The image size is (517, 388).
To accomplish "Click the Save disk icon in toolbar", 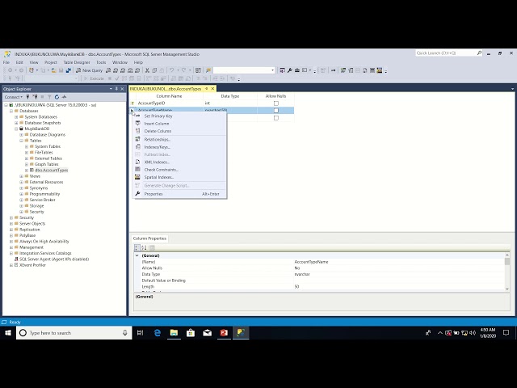I will [x=61, y=70].
